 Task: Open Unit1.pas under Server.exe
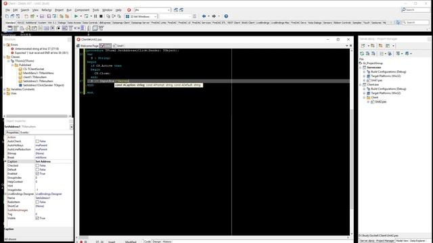tap(377, 80)
